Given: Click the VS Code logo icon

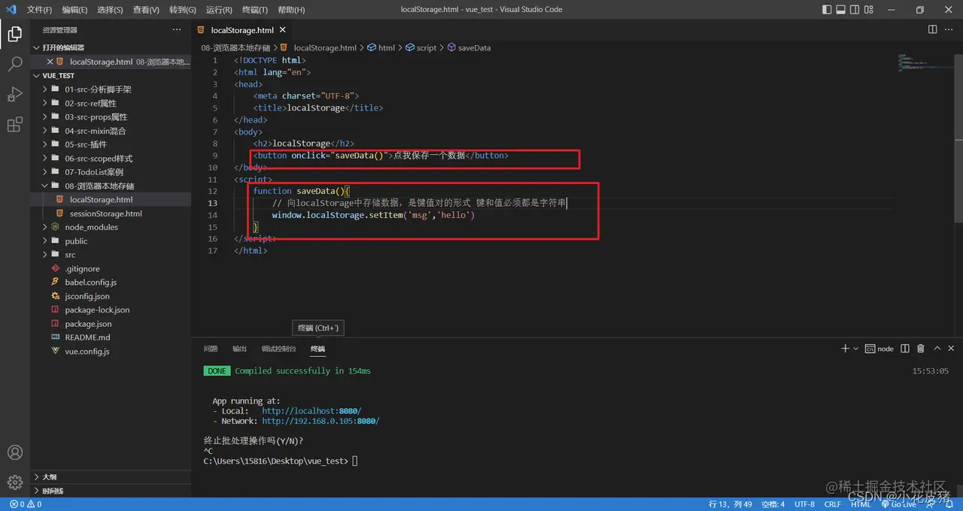Looking at the screenshot, I should click(x=11, y=10).
